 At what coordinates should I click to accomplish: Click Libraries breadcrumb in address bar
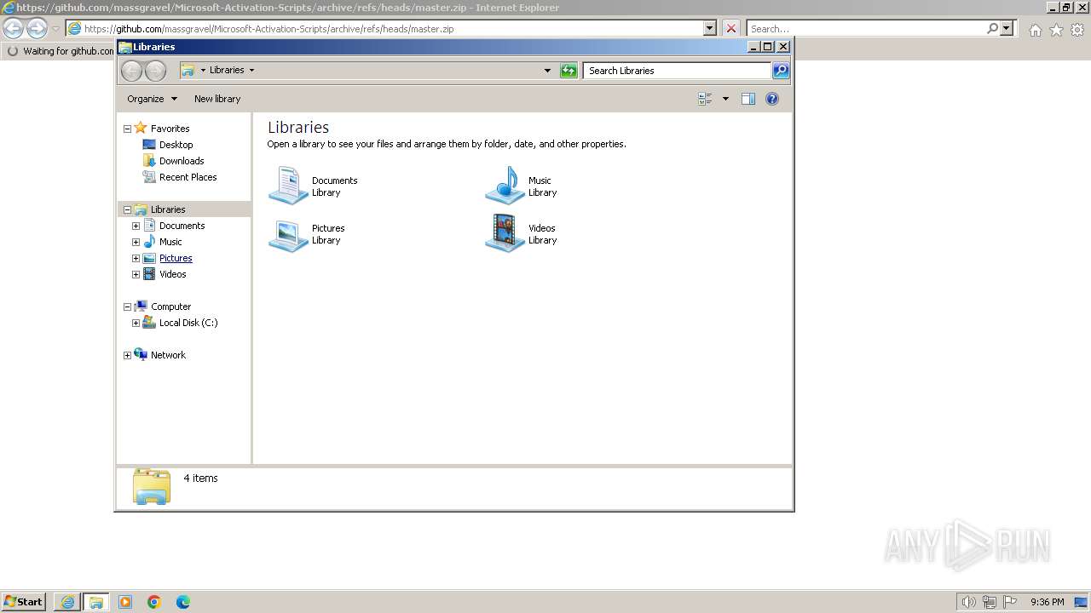(227, 71)
